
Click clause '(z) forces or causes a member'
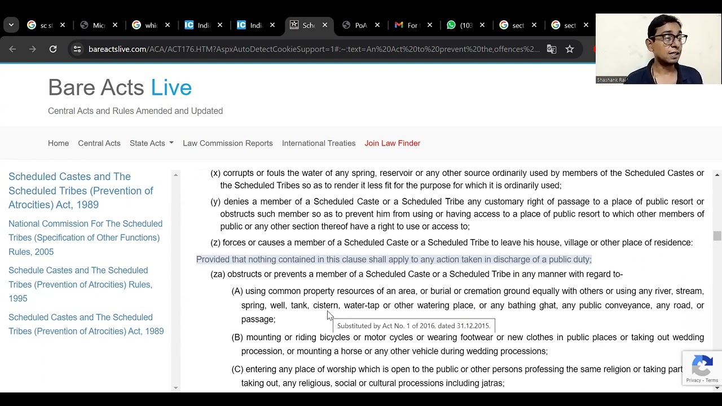pos(451,242)
